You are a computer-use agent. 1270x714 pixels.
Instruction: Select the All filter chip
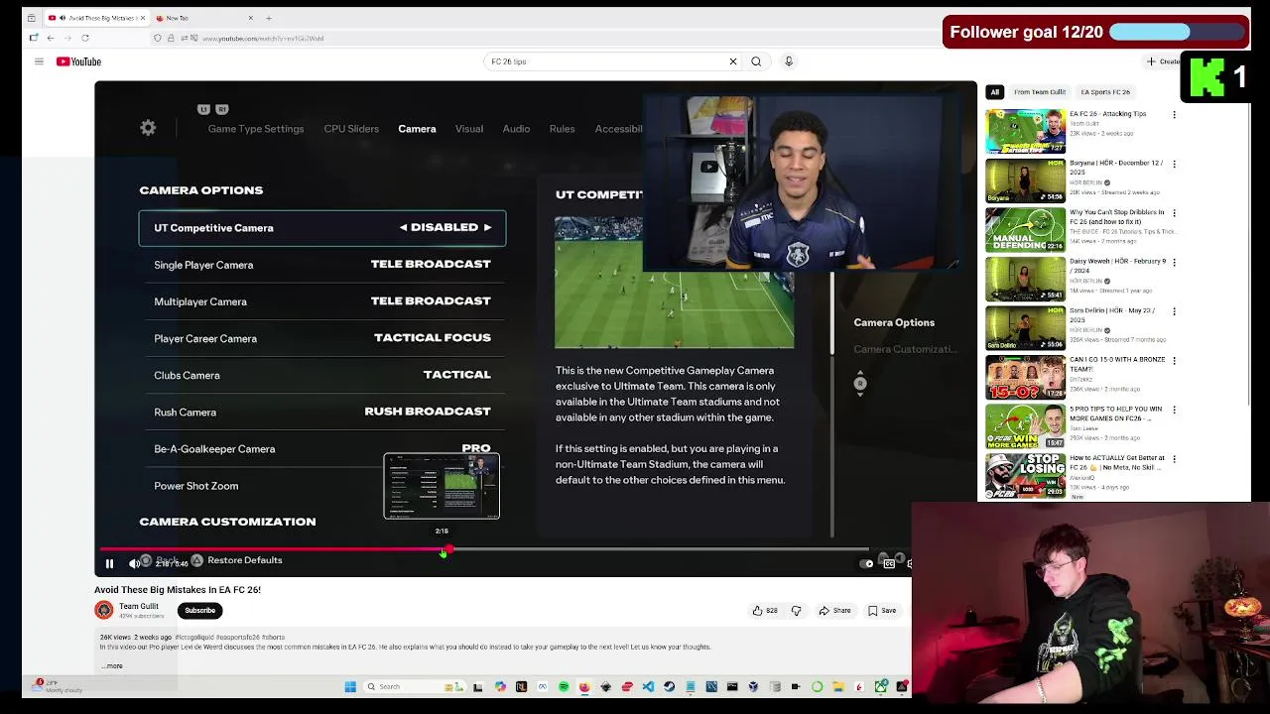pyautogui.click(x=994, y=92)
